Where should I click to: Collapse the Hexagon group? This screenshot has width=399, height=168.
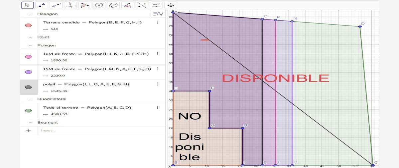coord(30,14)
